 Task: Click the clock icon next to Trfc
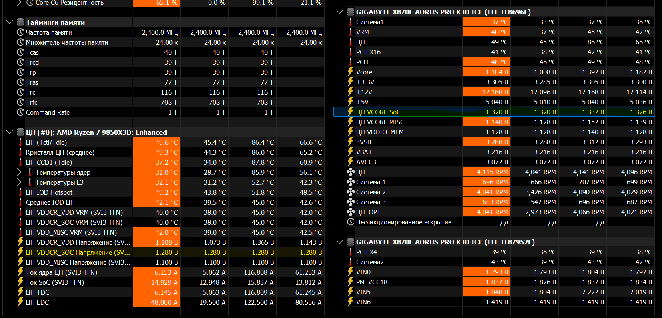click(x=20, y=102)
